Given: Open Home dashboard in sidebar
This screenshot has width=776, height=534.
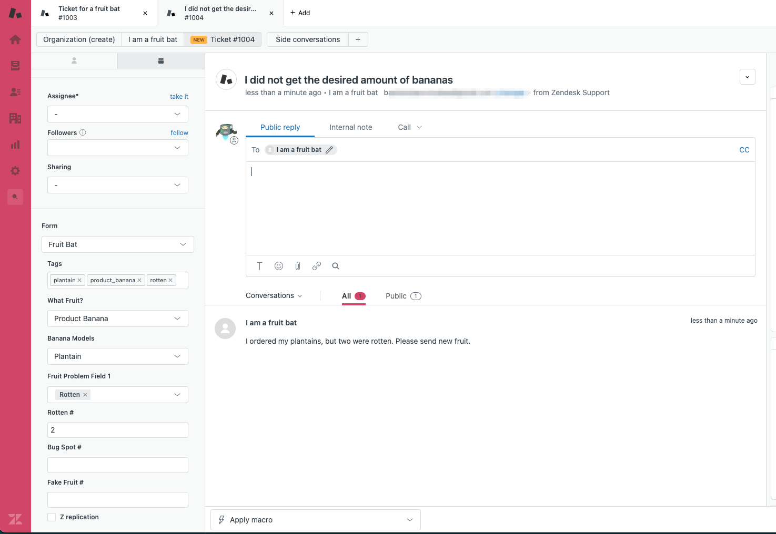Looking at the screenshot, I should pyautogui.click(x=15, y=39).
